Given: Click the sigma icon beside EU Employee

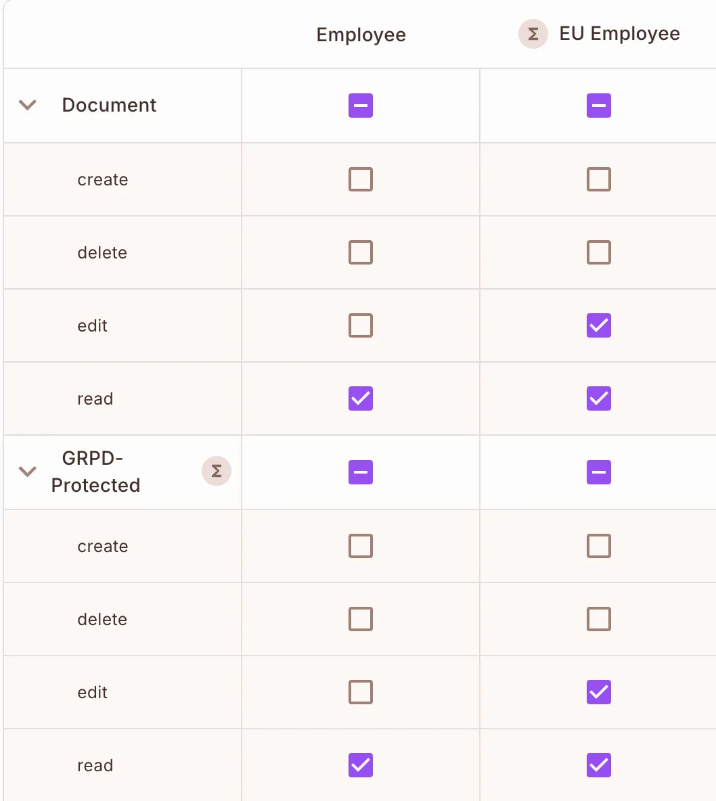Looking at the screenshot, I should 533,35.
